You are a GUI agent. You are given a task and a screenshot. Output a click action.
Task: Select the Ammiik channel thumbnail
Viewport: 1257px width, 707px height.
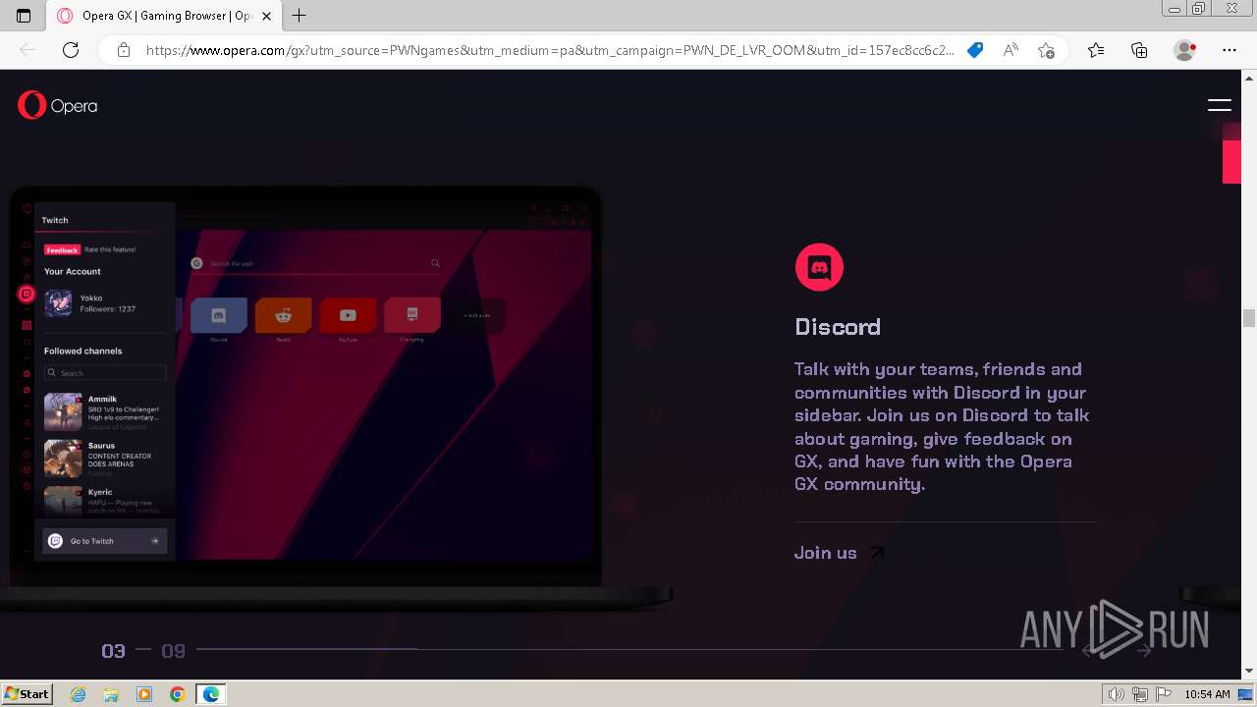click(63, 412)
